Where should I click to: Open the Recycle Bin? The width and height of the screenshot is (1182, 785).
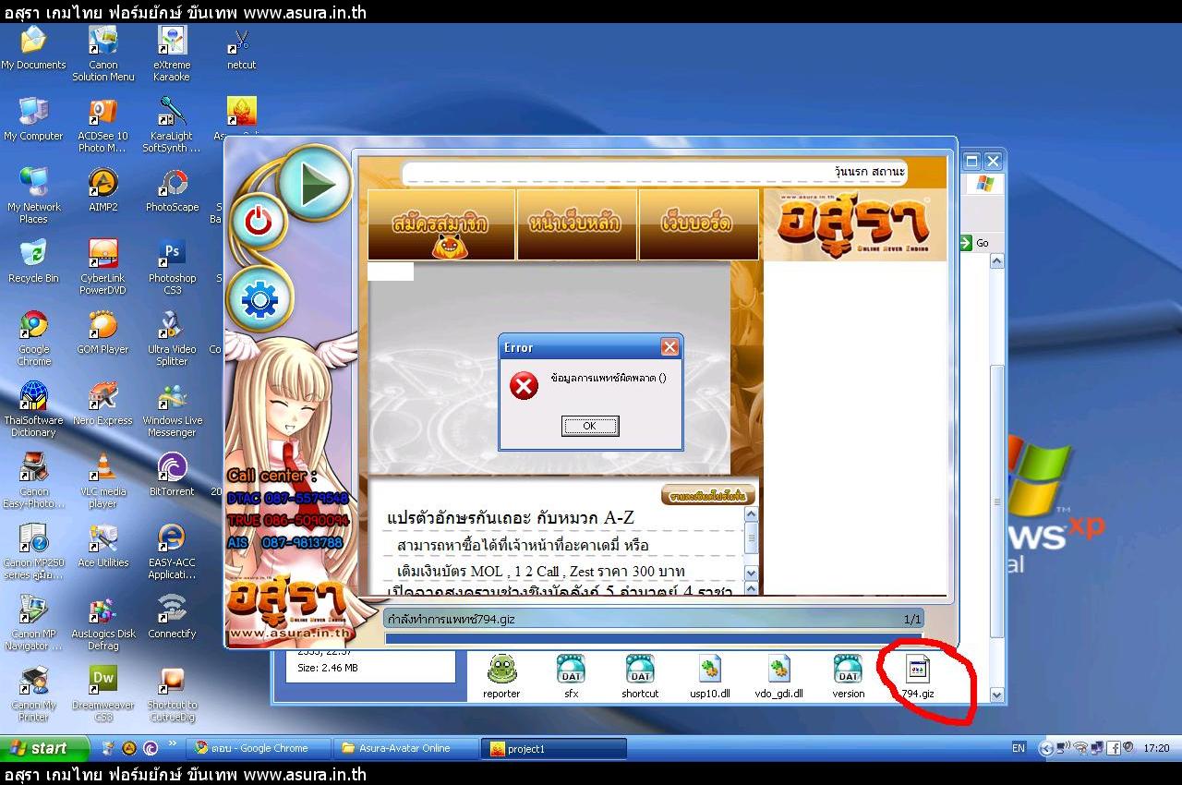pos(33,260)
